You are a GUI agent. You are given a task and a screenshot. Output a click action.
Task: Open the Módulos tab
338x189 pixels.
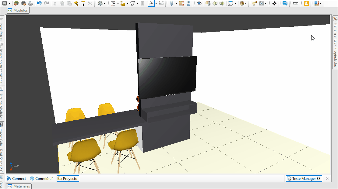(18, 10)
